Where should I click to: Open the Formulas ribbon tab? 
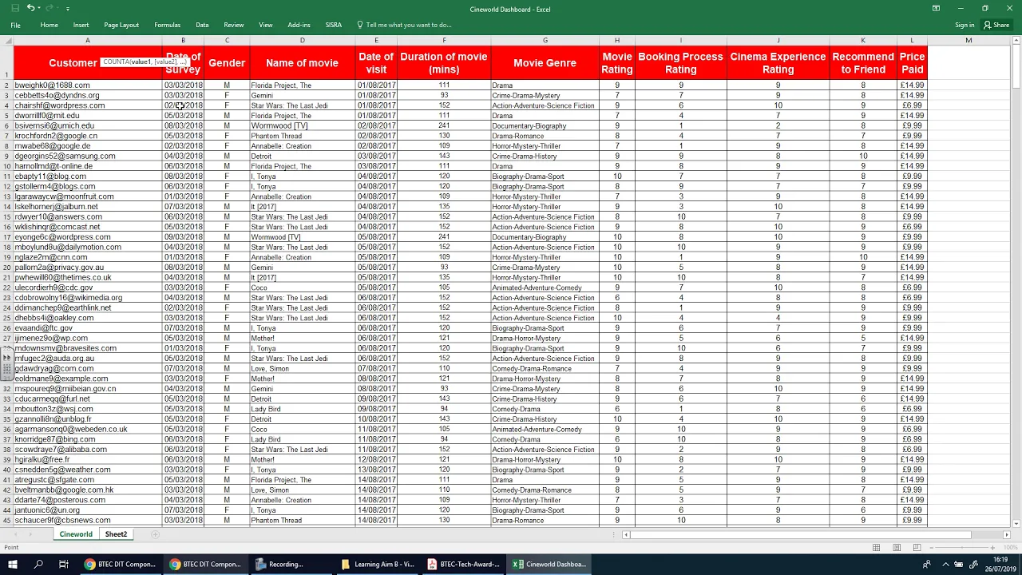(x=167, y=25)
